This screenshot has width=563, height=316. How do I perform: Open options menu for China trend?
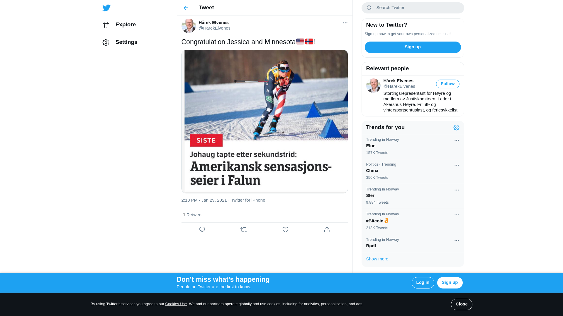(457, 165)
